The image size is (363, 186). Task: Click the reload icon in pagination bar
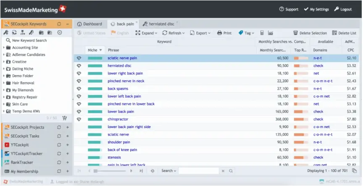point(153,171)
